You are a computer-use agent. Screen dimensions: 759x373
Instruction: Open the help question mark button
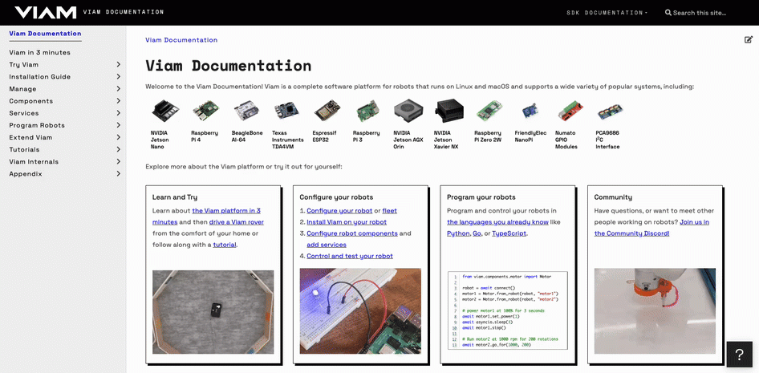click(x=739, y=355)
